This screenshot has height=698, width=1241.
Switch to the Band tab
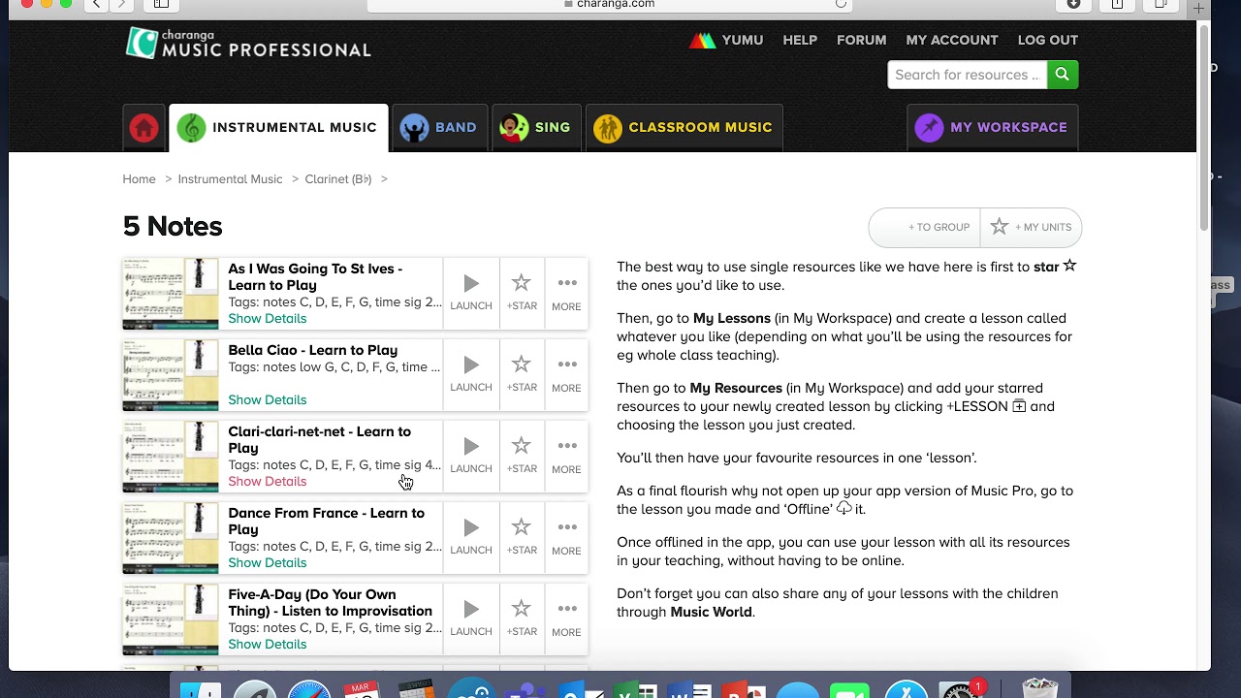(x=439, y=128)
